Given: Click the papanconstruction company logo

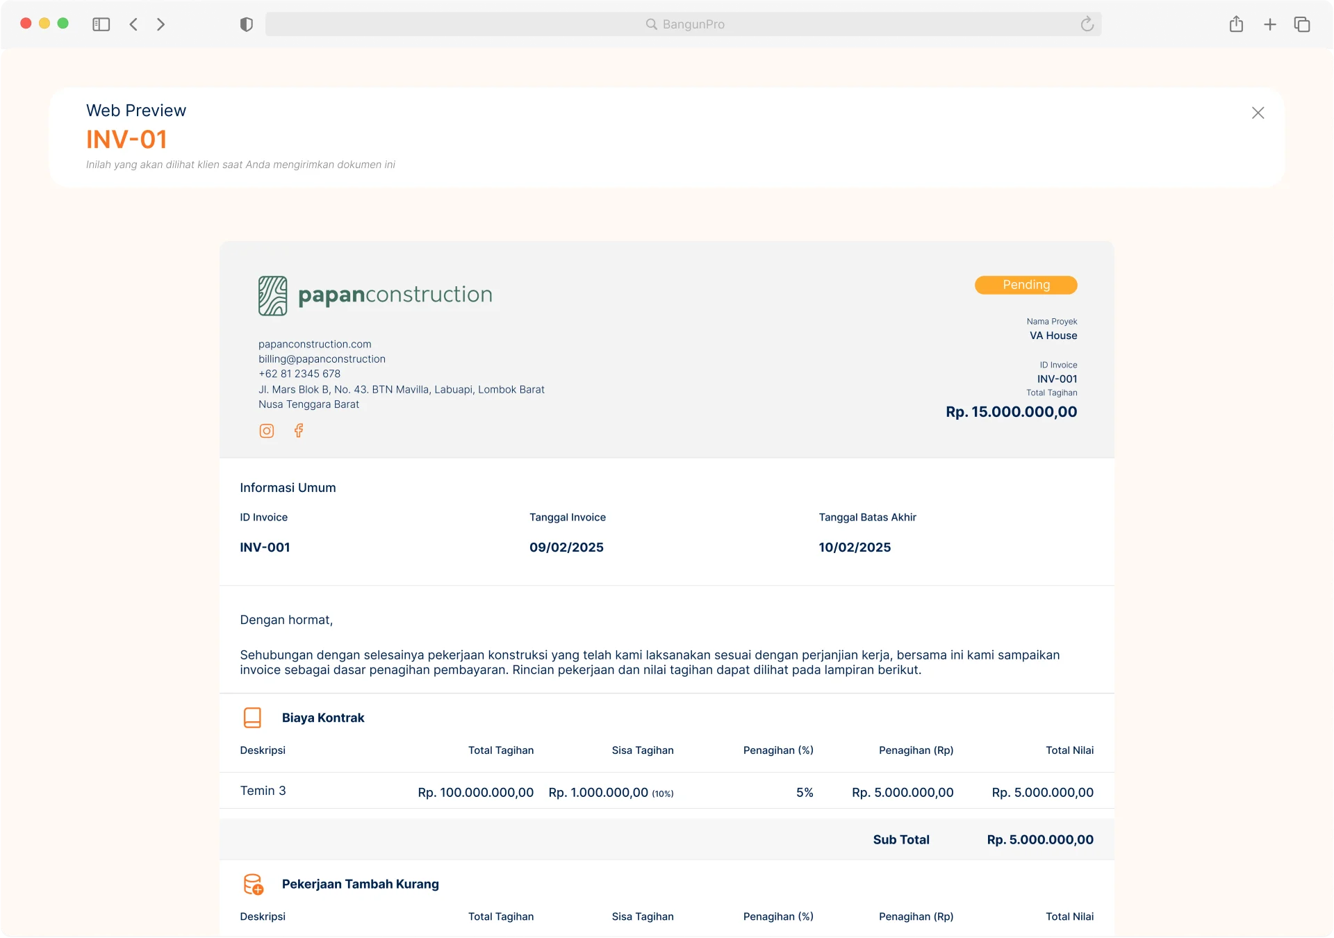Looking at the screenshot, I should [x=273, y=295].
